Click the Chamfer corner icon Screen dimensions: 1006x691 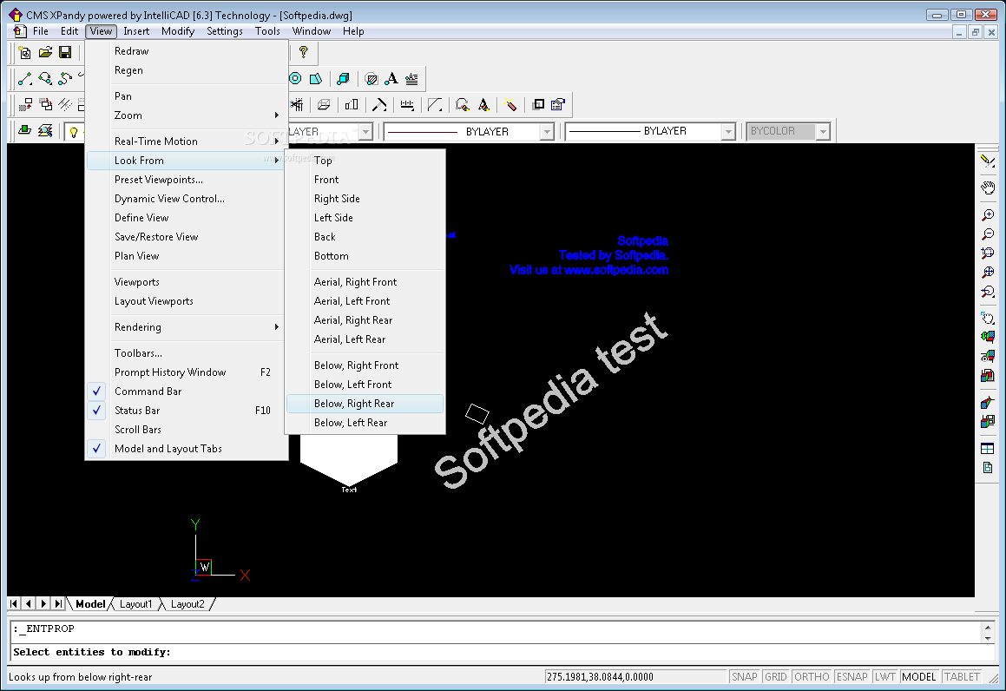[x=435, y=104]
